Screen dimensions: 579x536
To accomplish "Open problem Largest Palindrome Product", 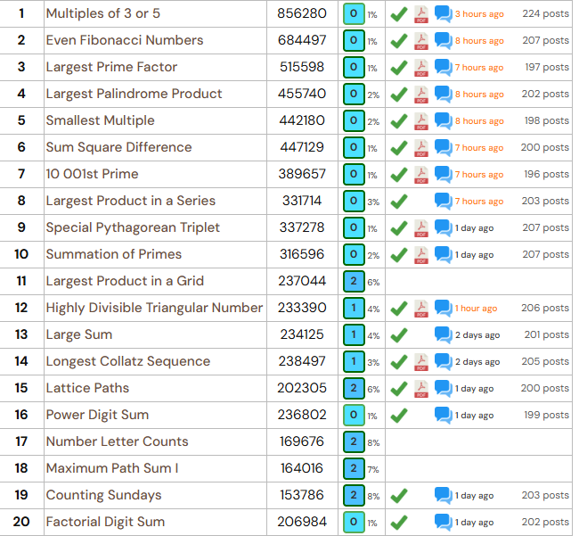I will click(134, 94).
